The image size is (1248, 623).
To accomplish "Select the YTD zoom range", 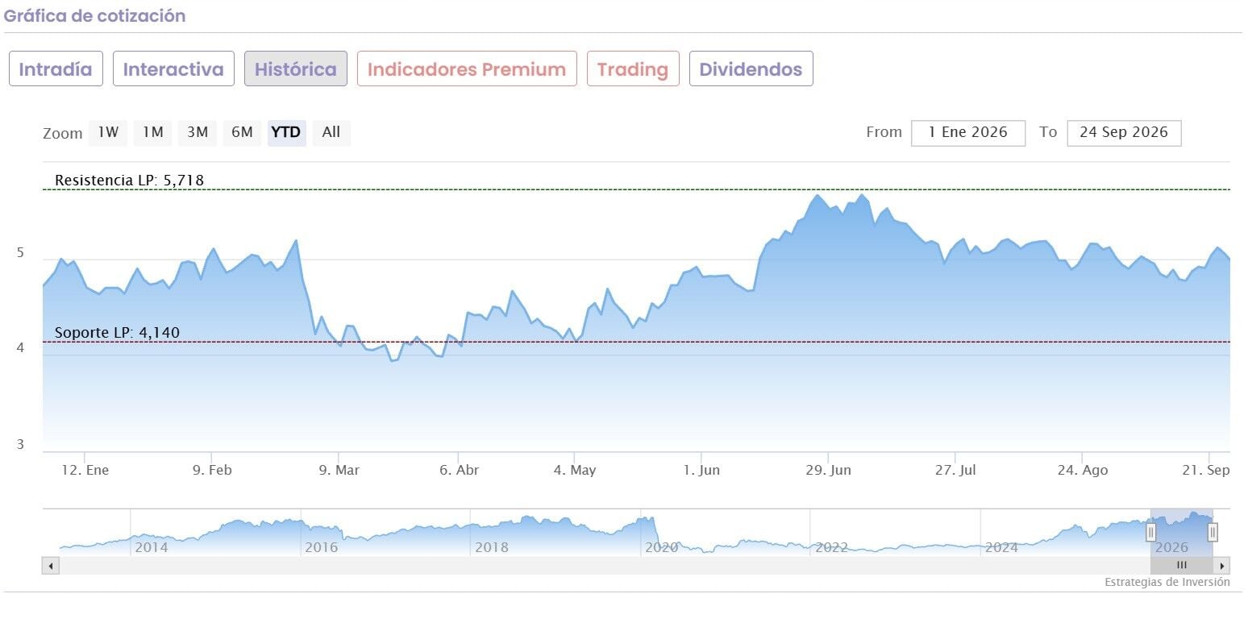I will pos(286,132).
